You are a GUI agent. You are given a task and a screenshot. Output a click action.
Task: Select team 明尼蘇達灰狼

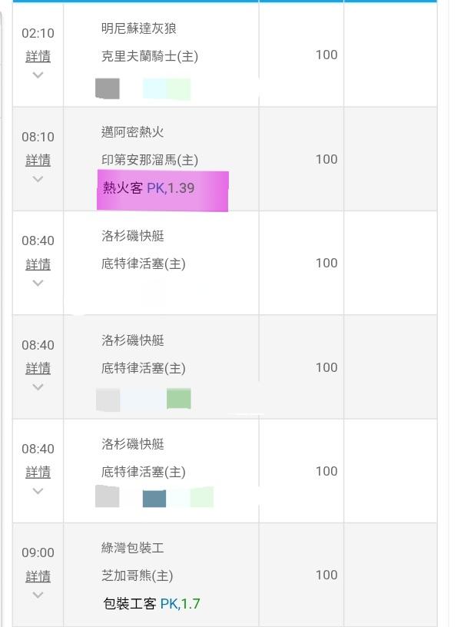point(139,28)
